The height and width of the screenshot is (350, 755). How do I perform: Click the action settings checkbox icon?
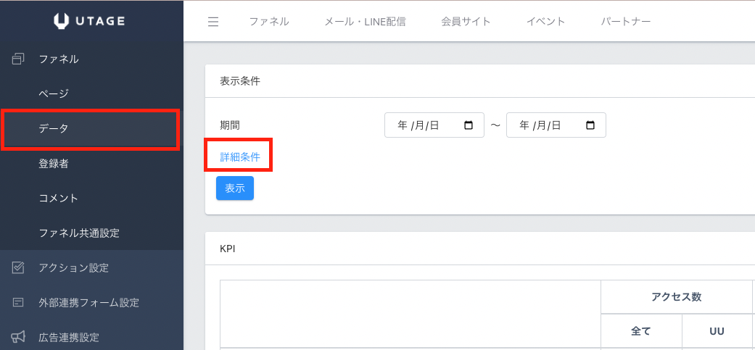click(x=19, y=268)
